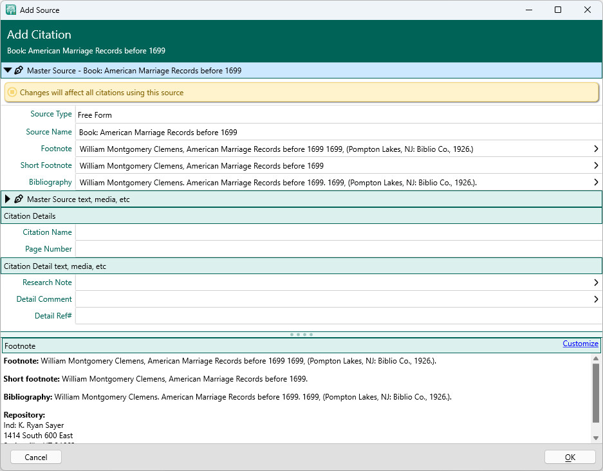Minimize the Add Source window
The width and height of the screenshot is (603, 471).
tap(529, 10)
